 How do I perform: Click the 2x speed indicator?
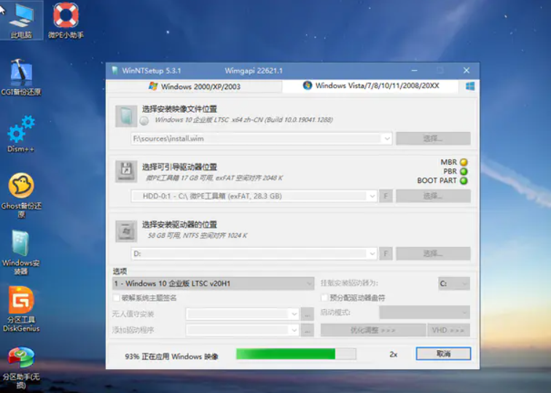pos(394,354)
